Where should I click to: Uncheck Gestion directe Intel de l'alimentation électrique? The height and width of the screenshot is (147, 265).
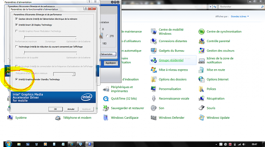16,19
